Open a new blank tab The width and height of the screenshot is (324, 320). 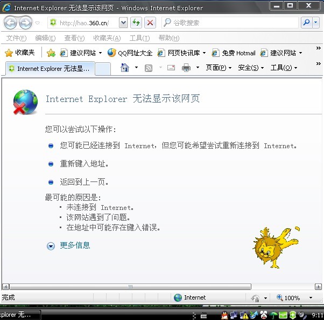(103, 69)
